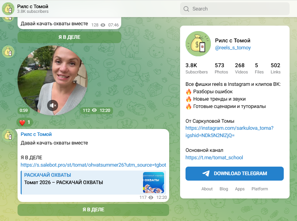Viewport: 297px width, 221px height.
Task: Click fire emoji beside Разборы ошибок
Action: [x=189, y=92]
